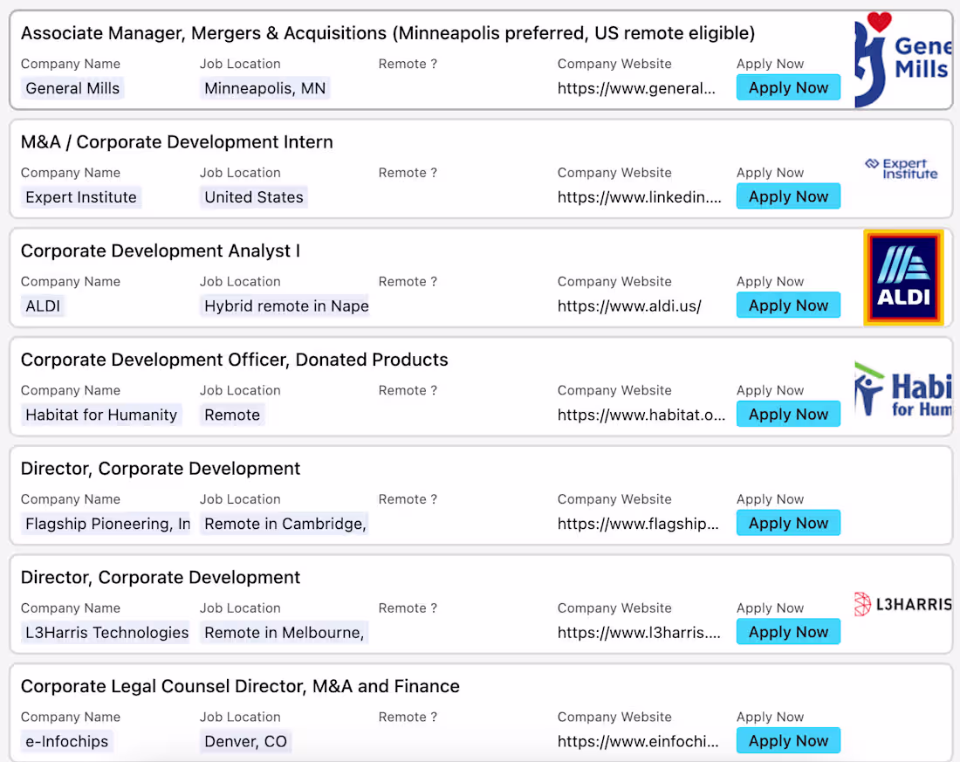Apply Now for Corporate Development Analyst I at ALDI
This screenshot has width=960, height=762.
[788, 305]
